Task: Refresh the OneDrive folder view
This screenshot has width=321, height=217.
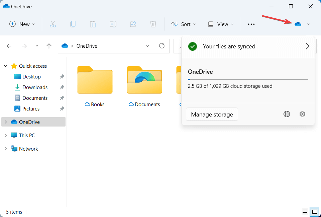Action: (x=162, y=46)
